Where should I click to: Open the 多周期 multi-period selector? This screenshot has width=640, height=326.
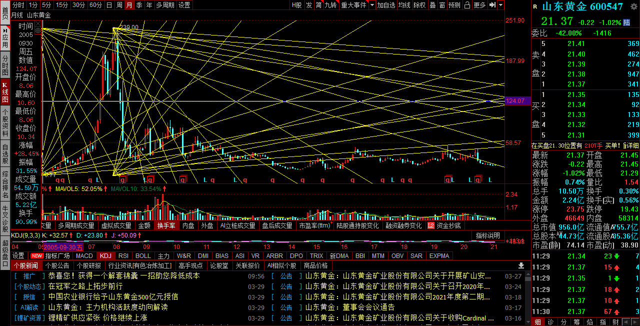[165, 5]
